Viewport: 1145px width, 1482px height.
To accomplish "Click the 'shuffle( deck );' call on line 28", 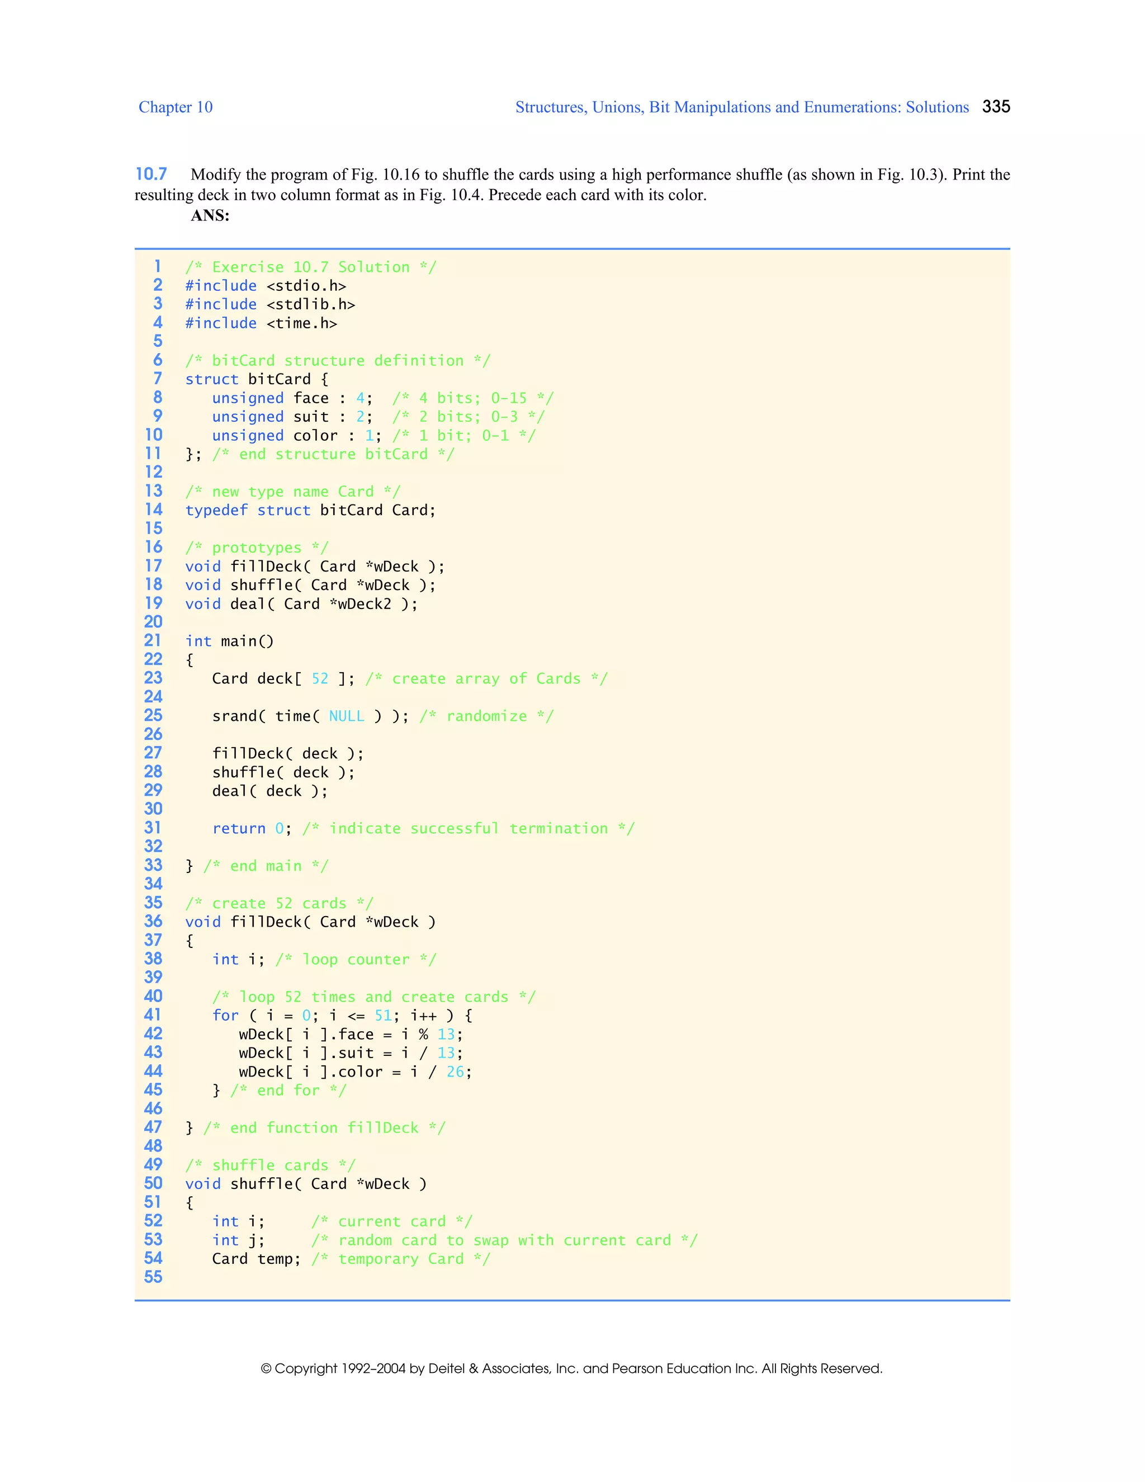I will [x=283, y=772].
